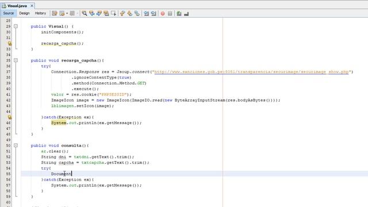Jump to Next Bookmark icon
368x207 pixels.
(x=130, y=13)
